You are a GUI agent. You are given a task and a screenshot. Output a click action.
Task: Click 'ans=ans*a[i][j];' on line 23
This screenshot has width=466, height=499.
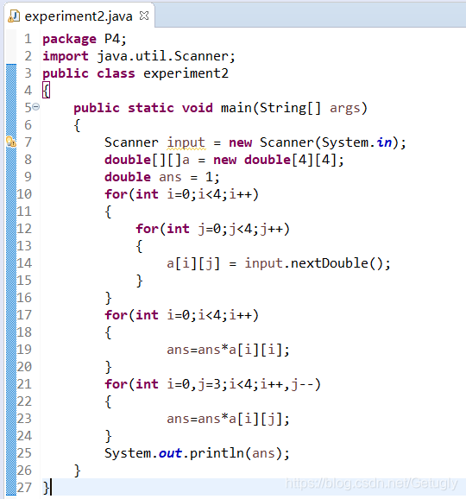tap(228, 419)
